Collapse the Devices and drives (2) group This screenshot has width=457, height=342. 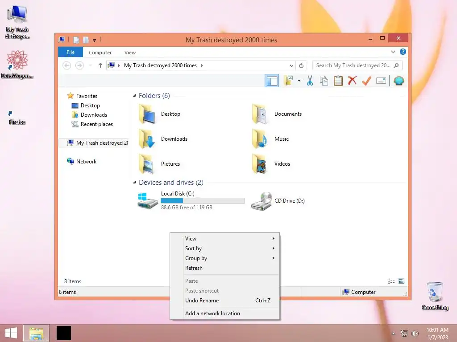coord(134,182)
